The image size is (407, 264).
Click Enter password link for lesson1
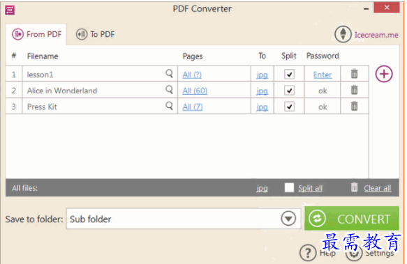tap(323, 75)
